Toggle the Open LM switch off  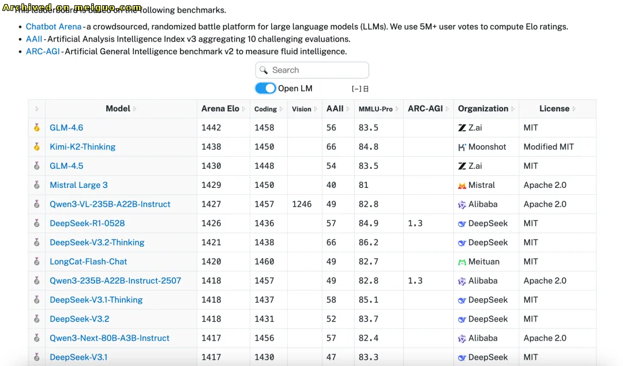265,88
